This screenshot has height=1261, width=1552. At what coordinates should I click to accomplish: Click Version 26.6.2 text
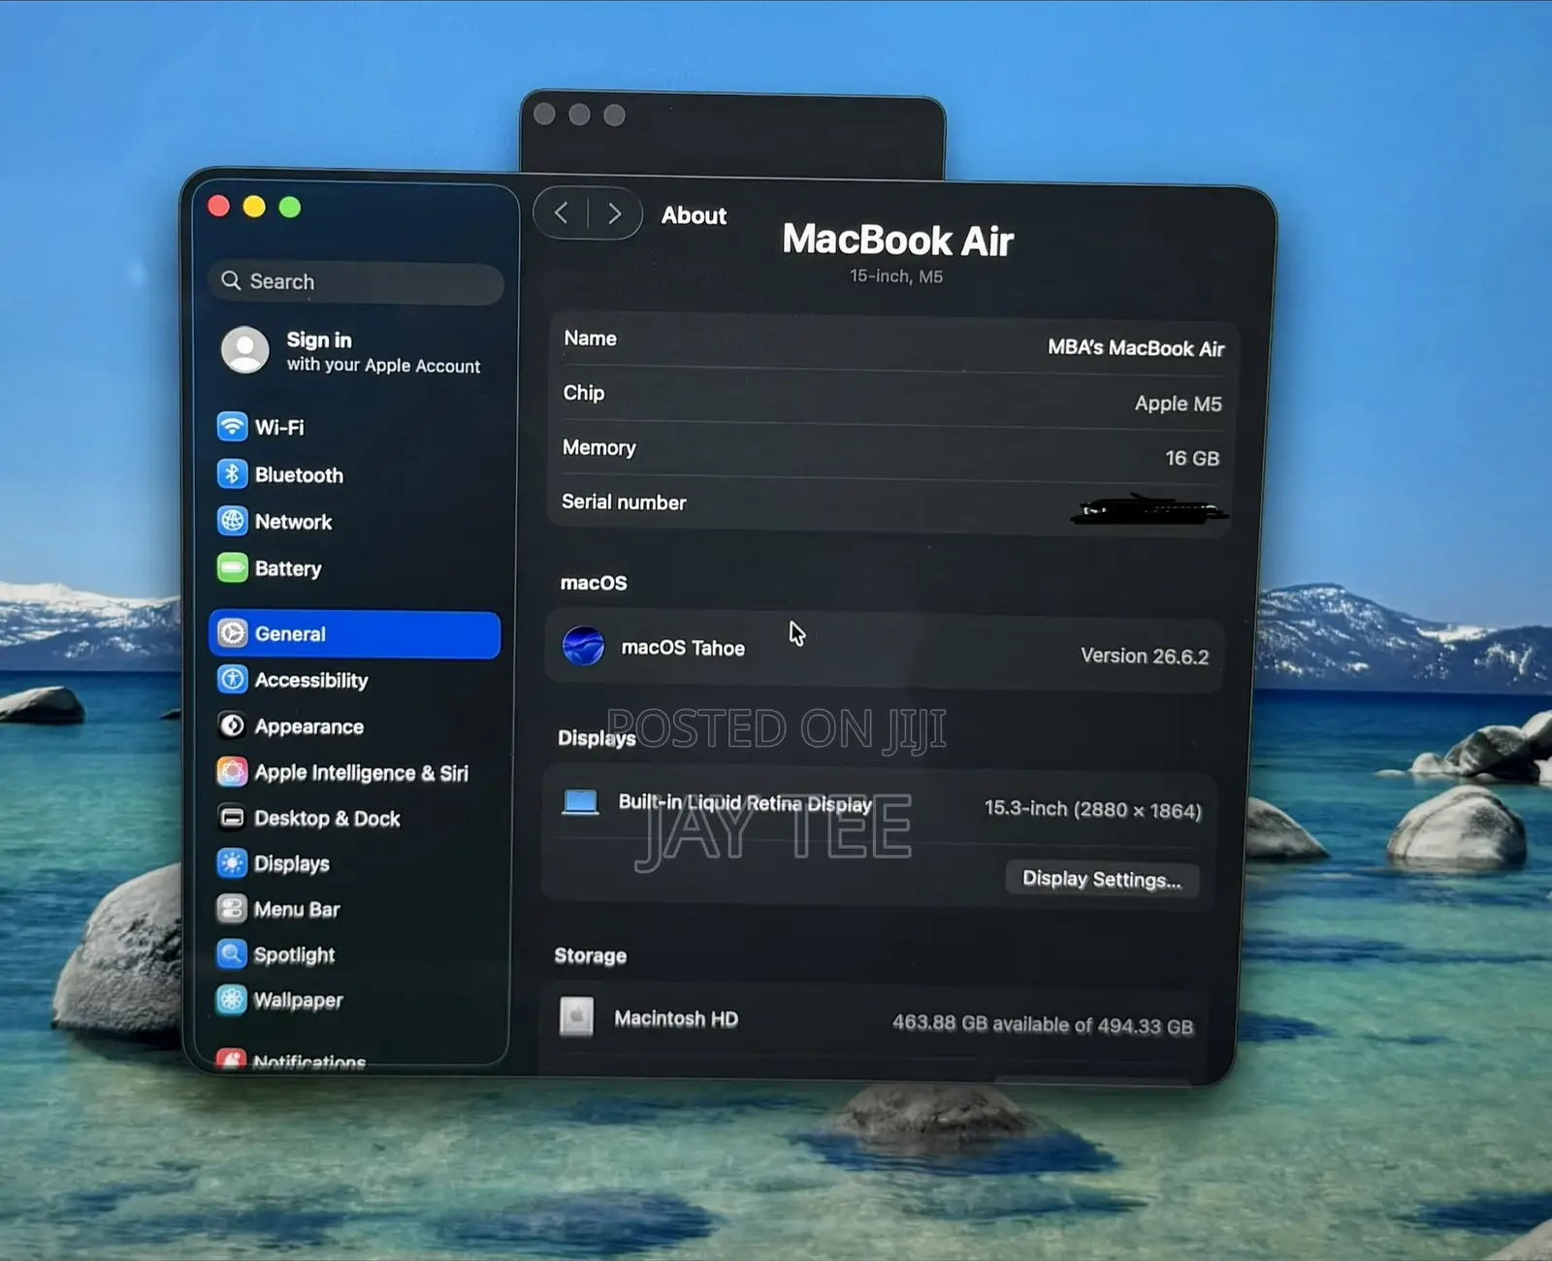point(1145,656)
